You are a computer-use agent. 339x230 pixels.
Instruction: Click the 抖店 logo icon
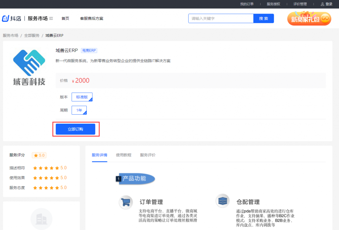5,18
